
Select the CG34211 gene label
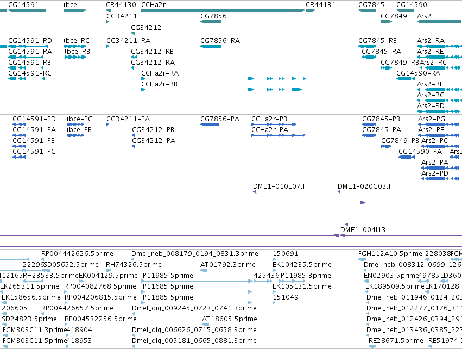click(122, 16)
